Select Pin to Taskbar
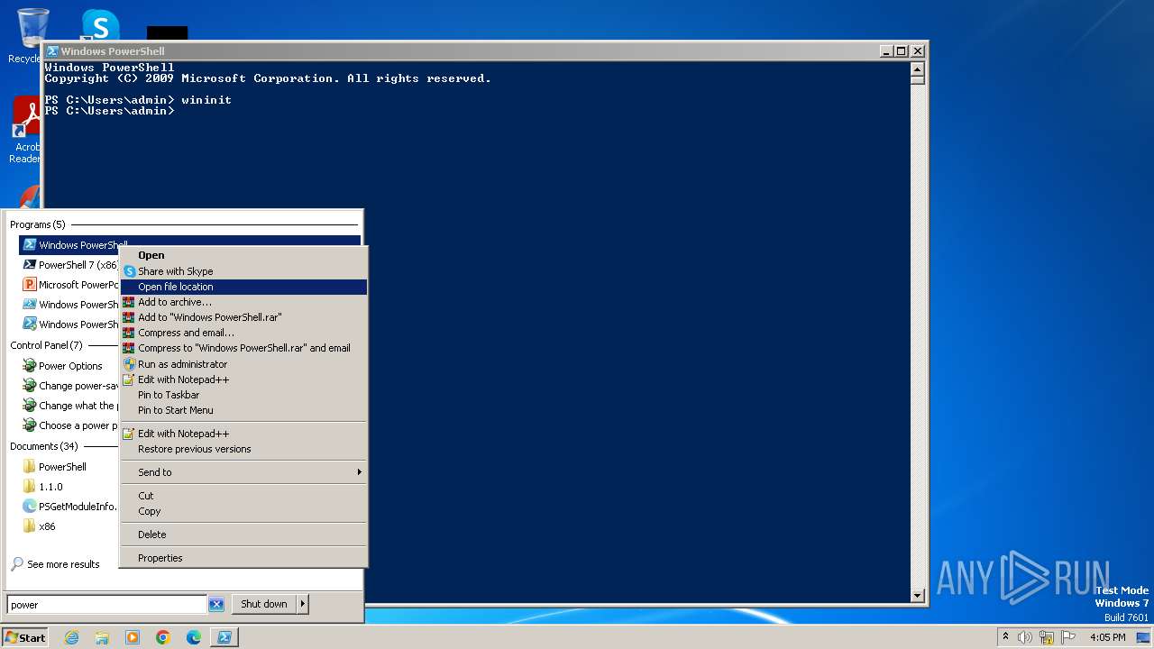Image resolution: width=1154 pixels, height=649 pixels. [x=243, y=395]
